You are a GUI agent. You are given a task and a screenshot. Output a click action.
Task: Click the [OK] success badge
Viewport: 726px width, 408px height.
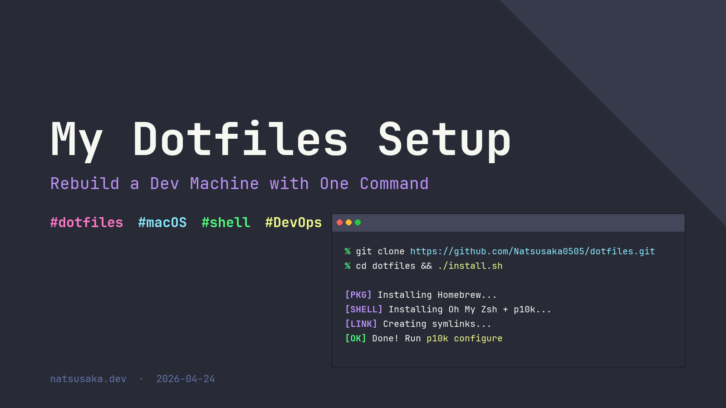pos(355,338)
